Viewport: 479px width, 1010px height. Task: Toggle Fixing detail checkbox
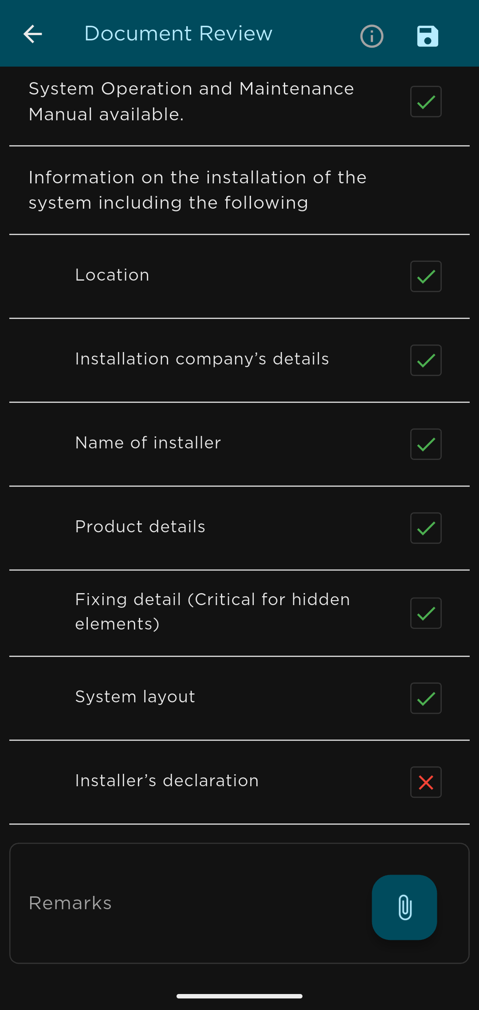(426, 613)
